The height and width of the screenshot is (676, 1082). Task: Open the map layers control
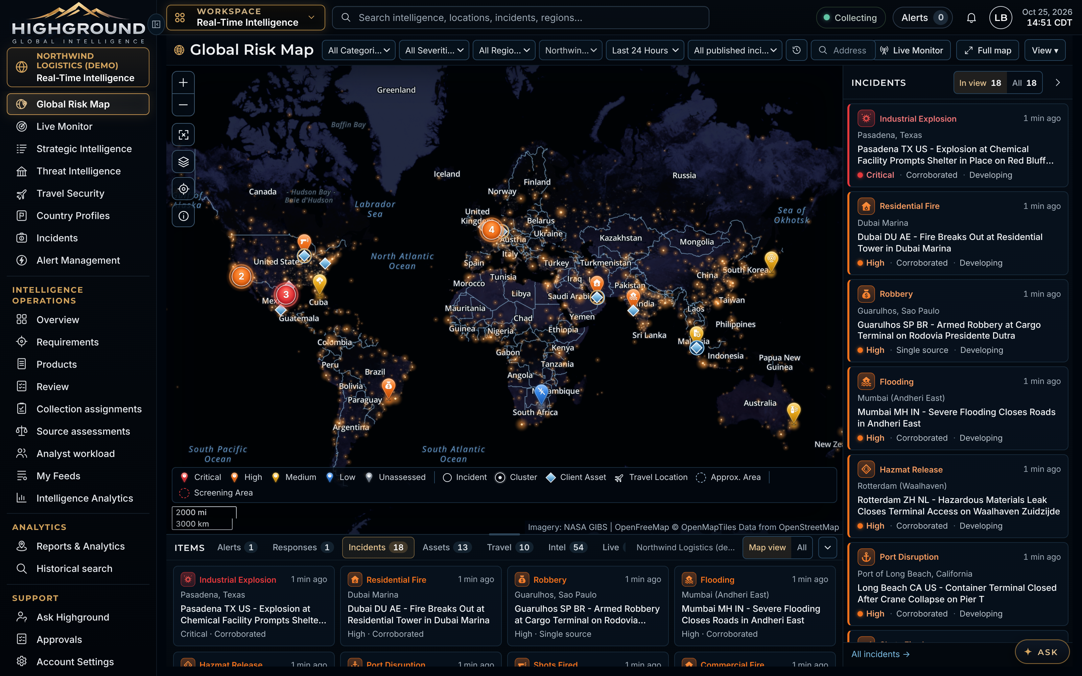[183, 162]
